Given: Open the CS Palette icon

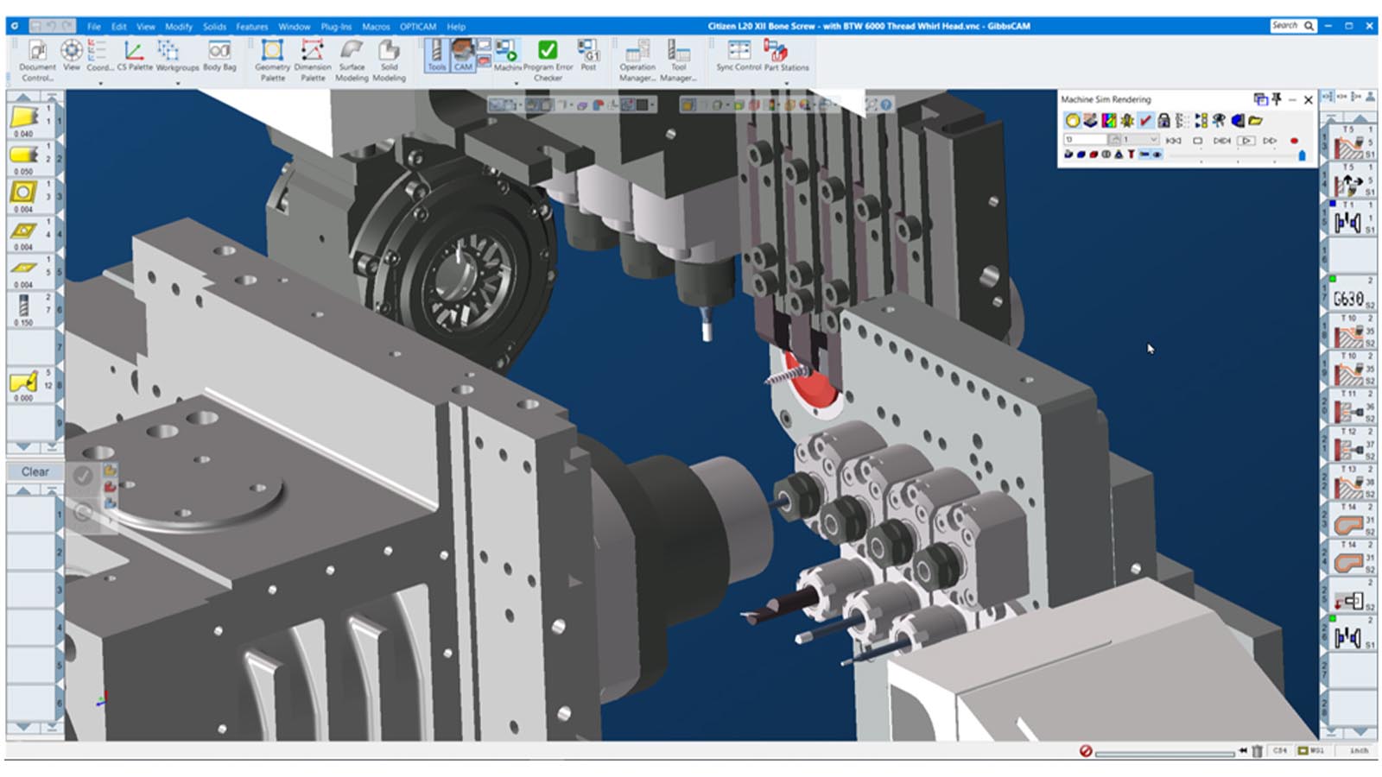Looking at the screenshot, I should (x=134, y=55).
